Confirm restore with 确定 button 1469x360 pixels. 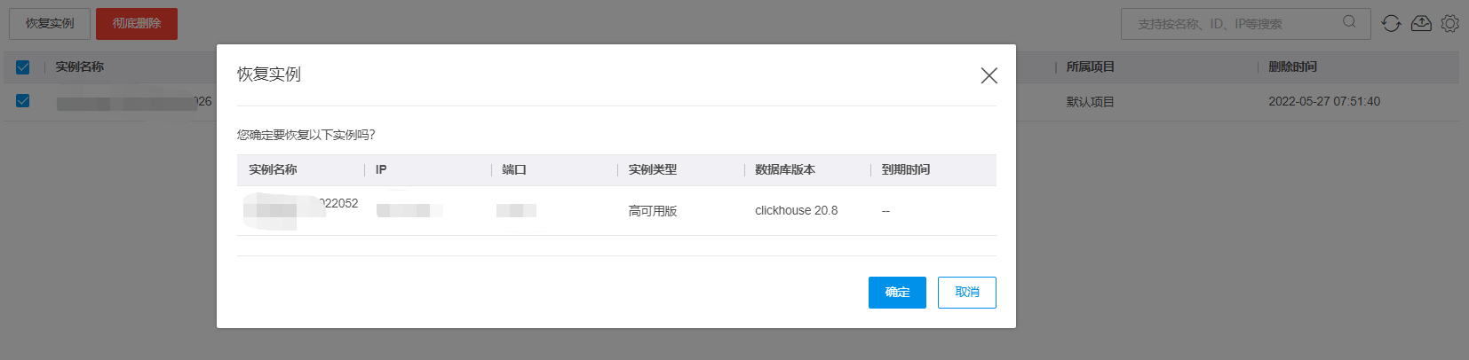point(897,293)
